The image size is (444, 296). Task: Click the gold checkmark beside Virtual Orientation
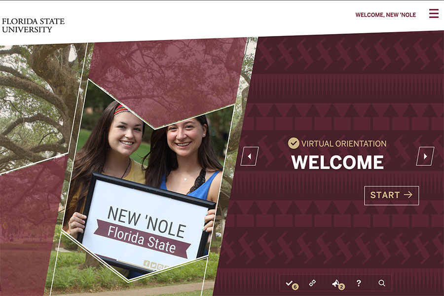coord(294,144)
